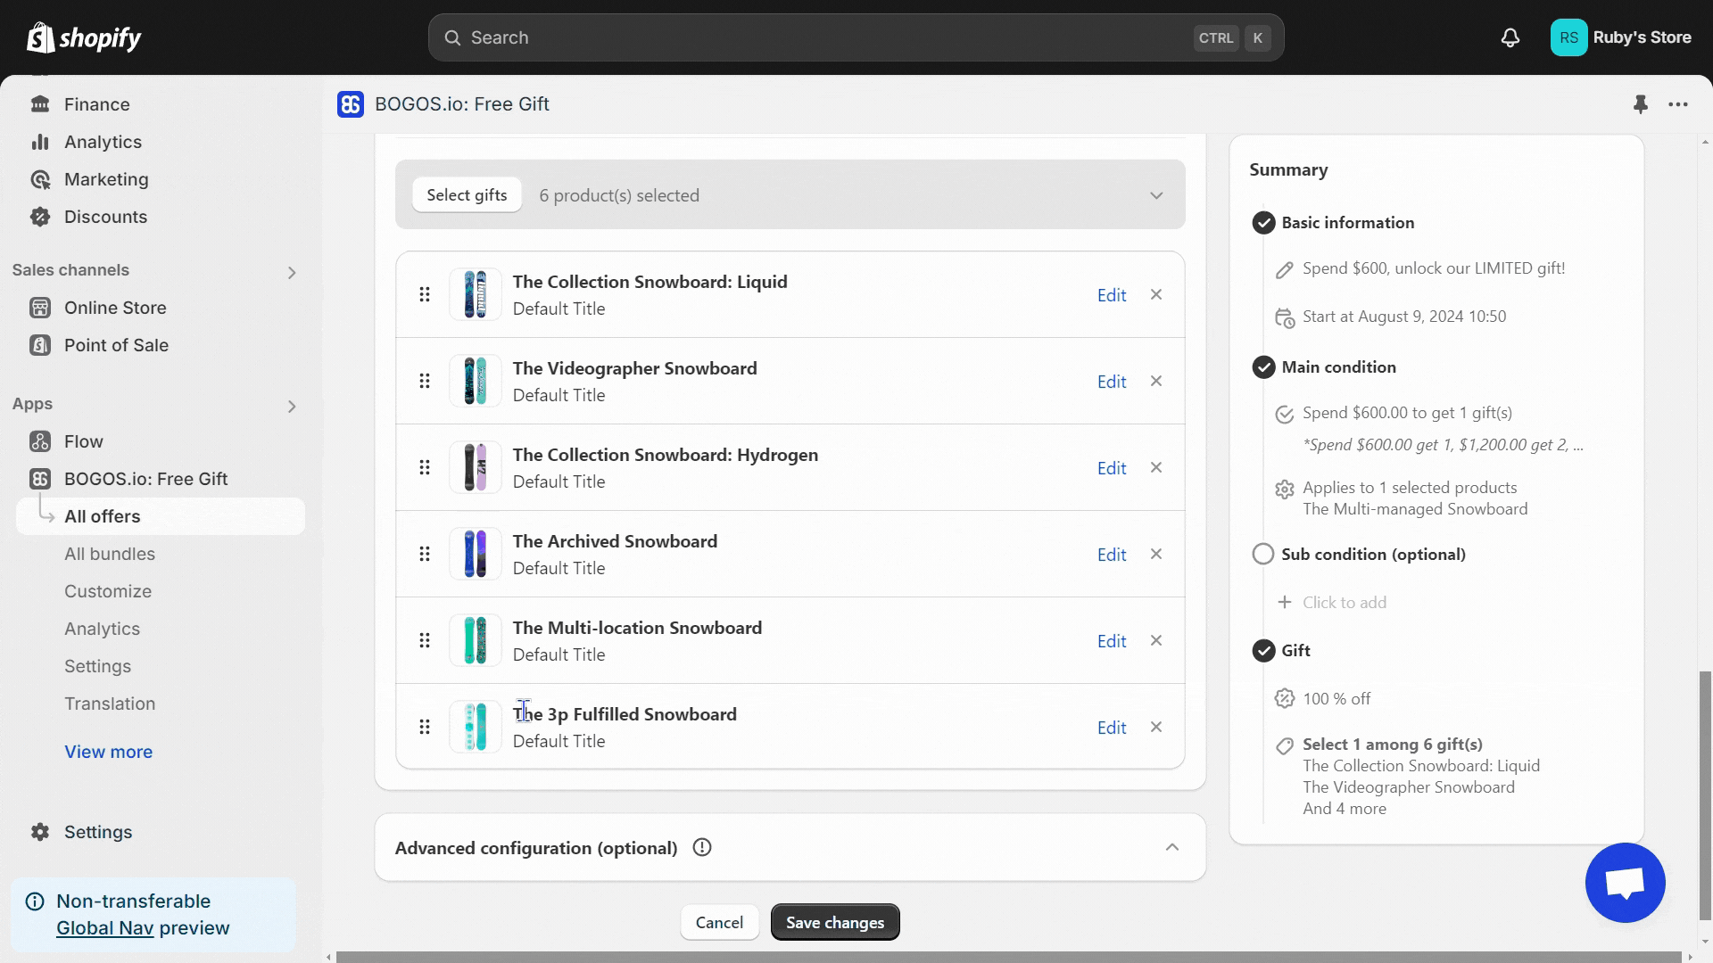Viewport: 1713px width, 963px height.
Task: Expand the selected products dropdown chevron
Action: coord(1156,195)
